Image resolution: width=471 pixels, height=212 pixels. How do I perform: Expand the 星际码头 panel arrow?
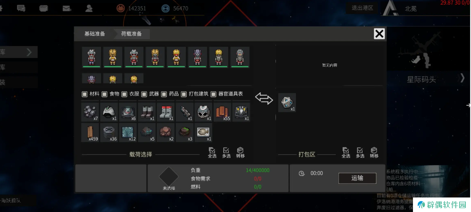tap(462, 78)
